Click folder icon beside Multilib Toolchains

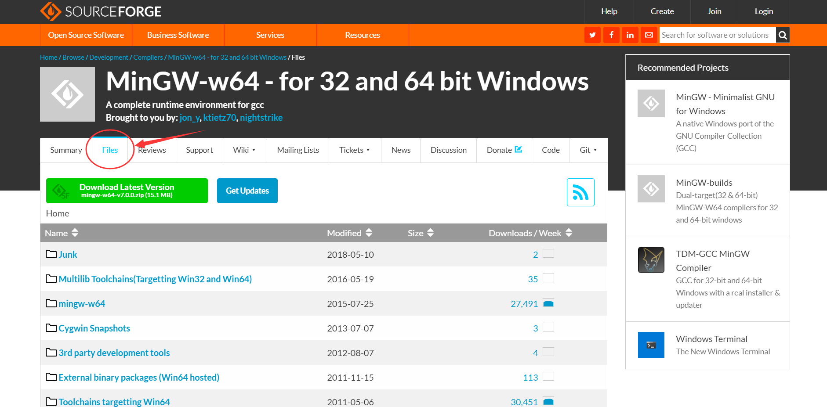(x=51, y=279)
